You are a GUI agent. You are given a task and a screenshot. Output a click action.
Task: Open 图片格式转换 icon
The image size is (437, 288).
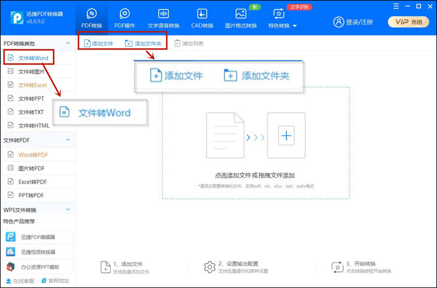(241, 13)
